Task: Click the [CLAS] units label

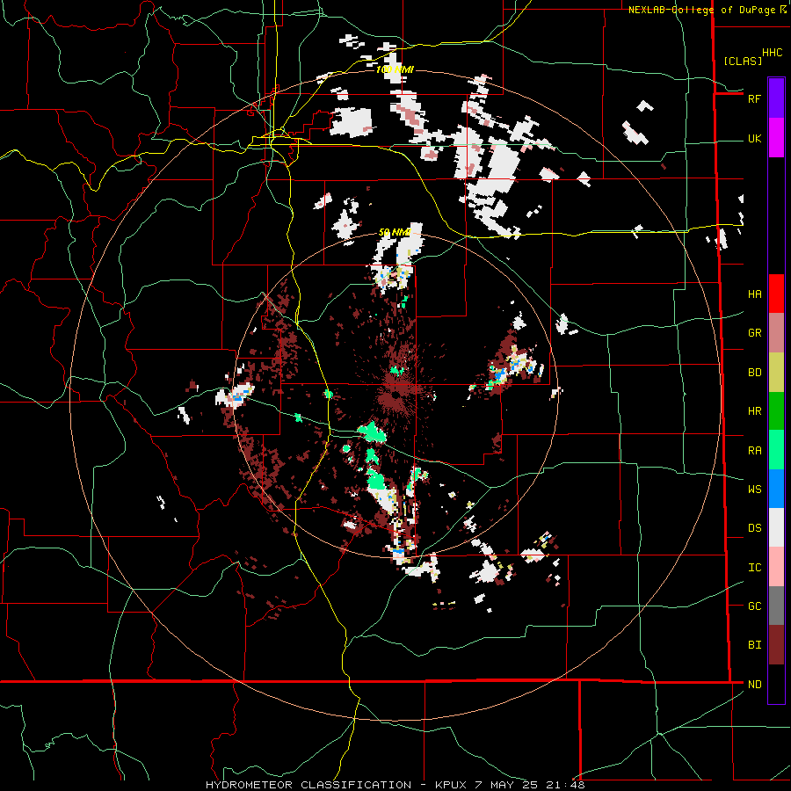Action: tap(743, 61)
